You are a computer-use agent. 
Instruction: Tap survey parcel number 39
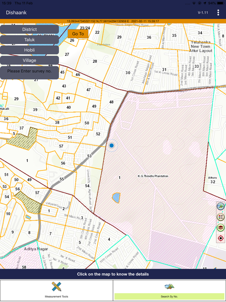35,110
